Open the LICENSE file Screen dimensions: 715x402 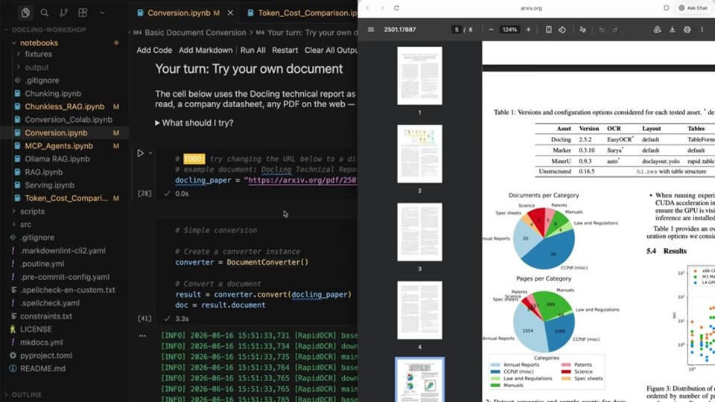pos(36,329)
